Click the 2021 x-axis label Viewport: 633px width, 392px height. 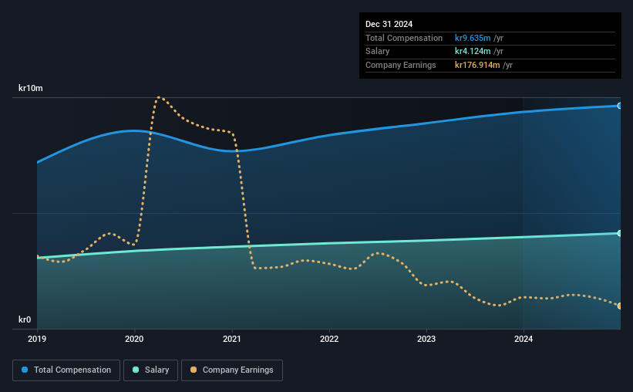coord(232,339)
